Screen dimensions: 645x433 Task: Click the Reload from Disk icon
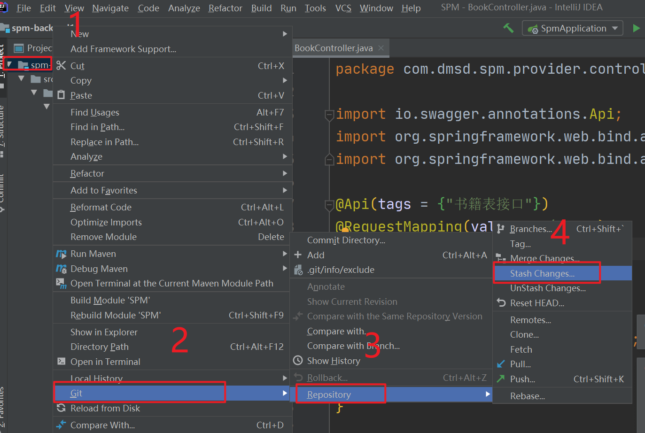[x=61, y=408]
